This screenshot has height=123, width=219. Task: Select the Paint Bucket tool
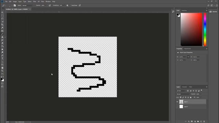tap(2, 46)
